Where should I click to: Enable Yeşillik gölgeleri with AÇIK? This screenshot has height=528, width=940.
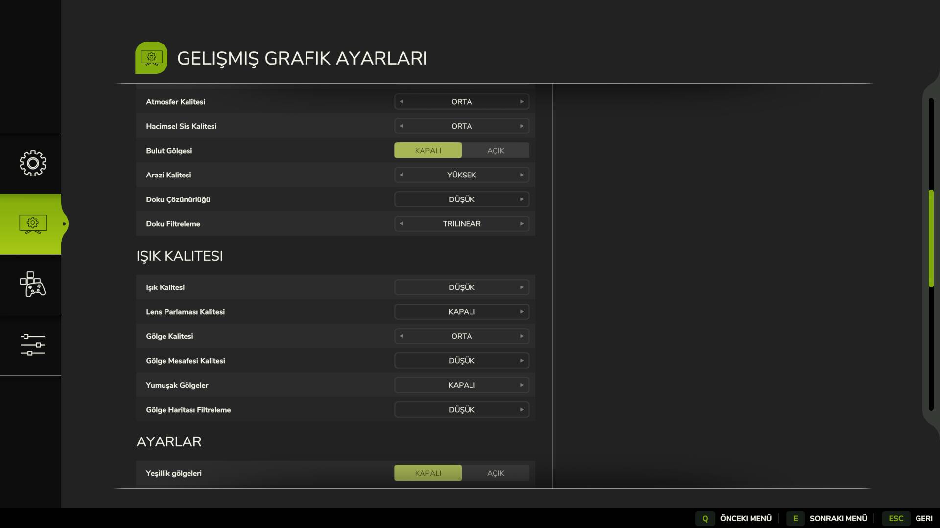click(495, 473)
